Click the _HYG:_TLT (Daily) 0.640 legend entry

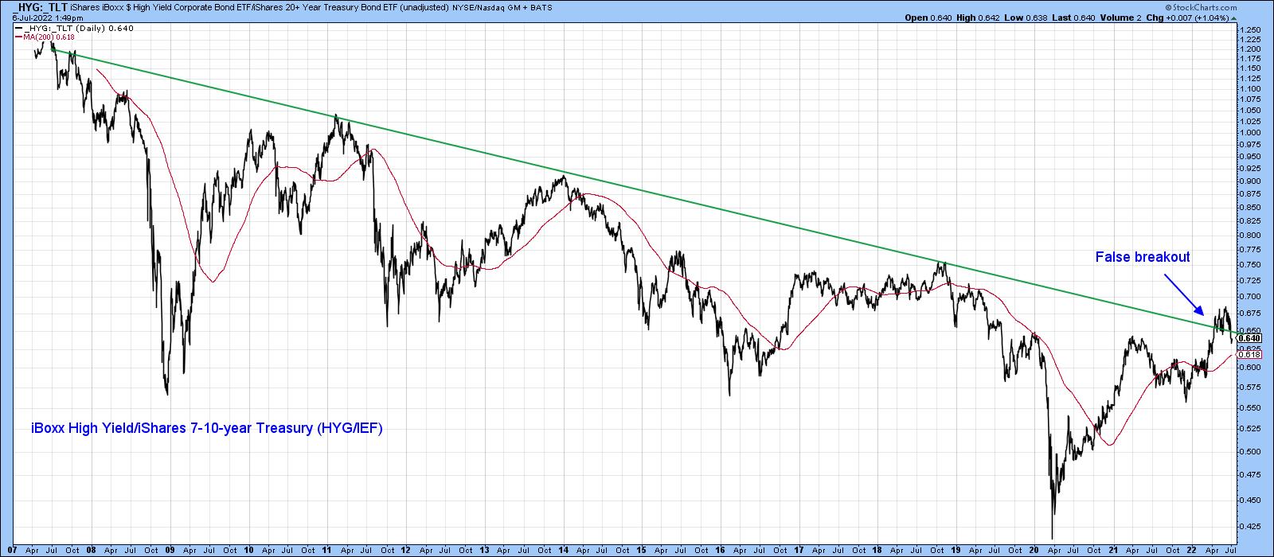[x=80, y=28]
